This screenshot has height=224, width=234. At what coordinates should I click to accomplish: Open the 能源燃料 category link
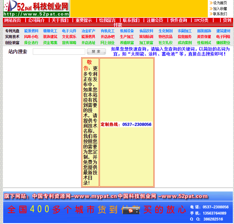(31, 30)
